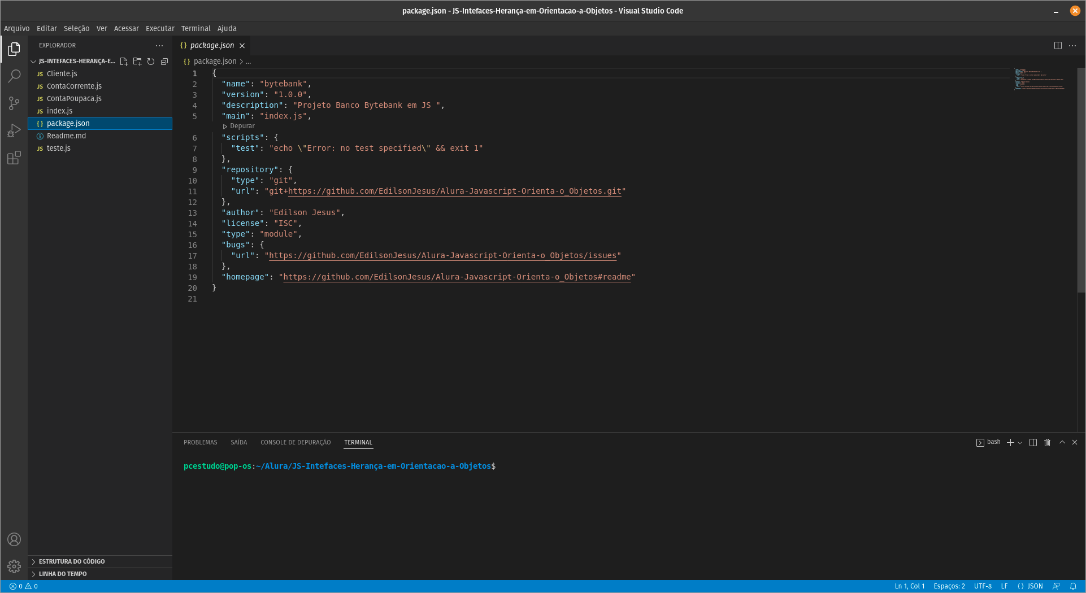Open the Extensions view icon
Image resolution: width=1086 pixels, height=593 pixels.
click(x=14, y=158)
